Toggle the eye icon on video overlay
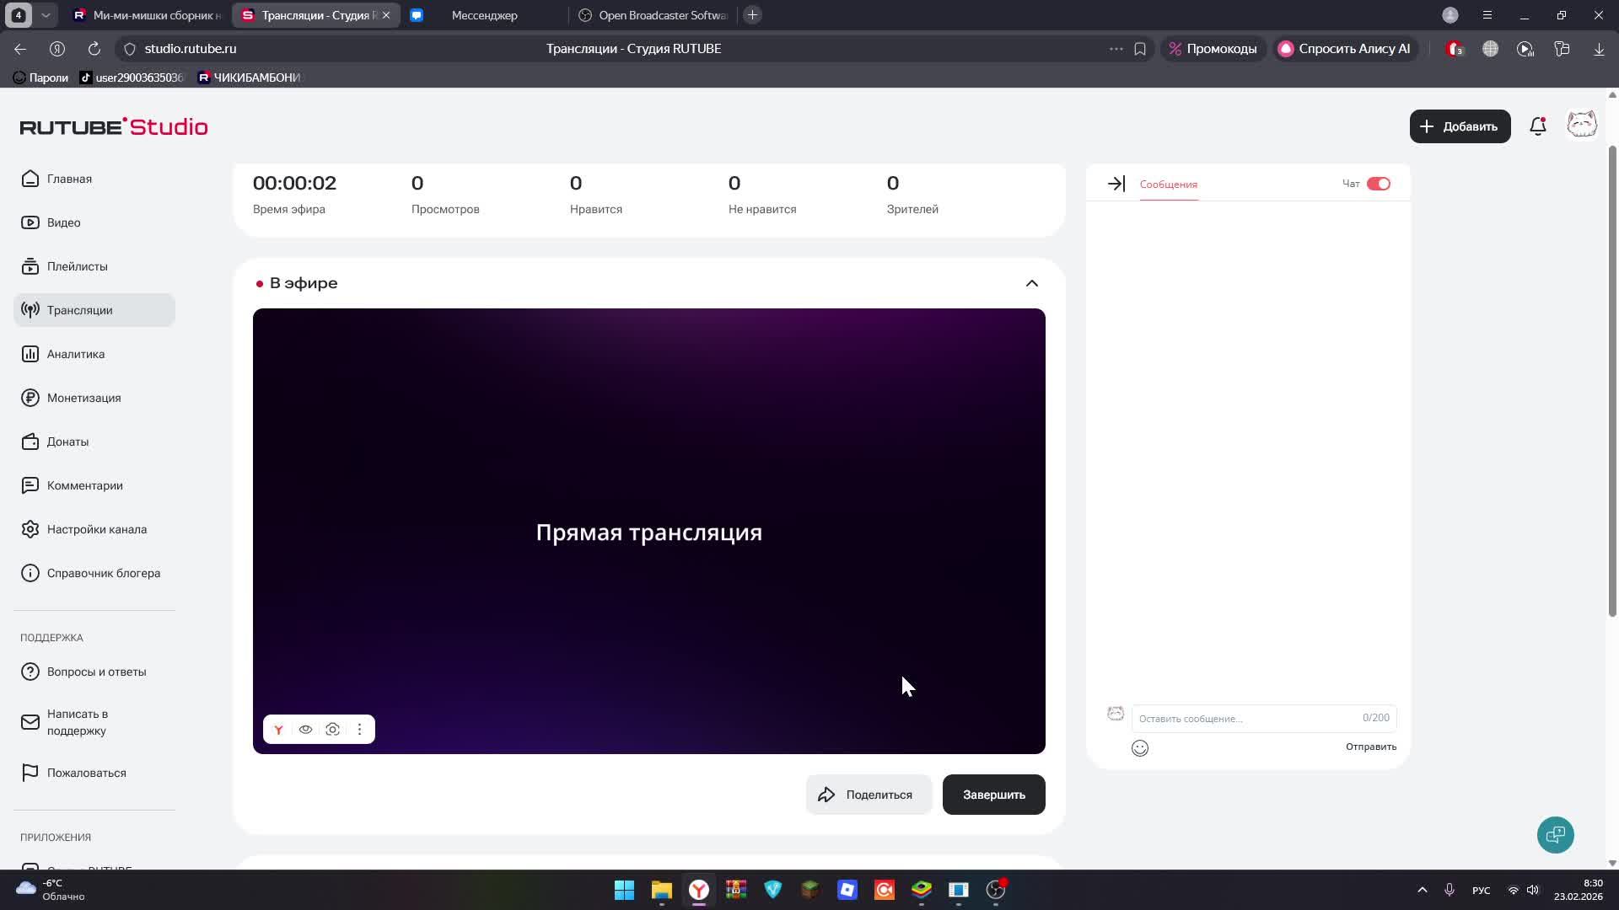Image resolution: width=1619 pixels, height=910 pixels. 305,730
